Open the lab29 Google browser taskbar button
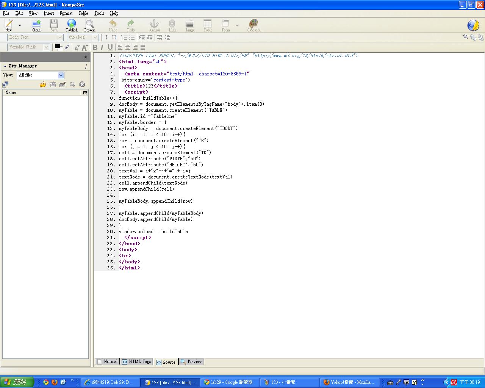Image resolution: width=485 pixels, height=388 pixels. 230,382
